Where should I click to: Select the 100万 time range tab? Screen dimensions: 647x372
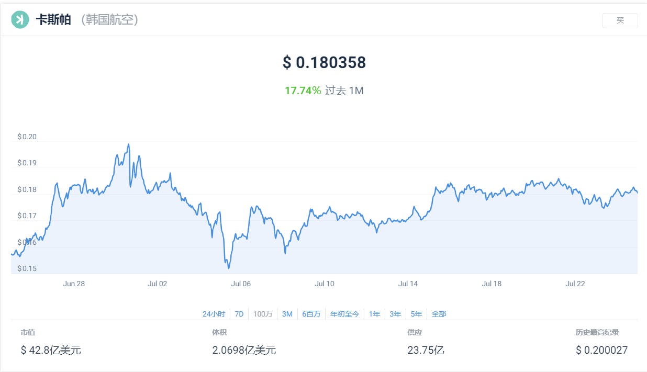(x=263, y=314)
